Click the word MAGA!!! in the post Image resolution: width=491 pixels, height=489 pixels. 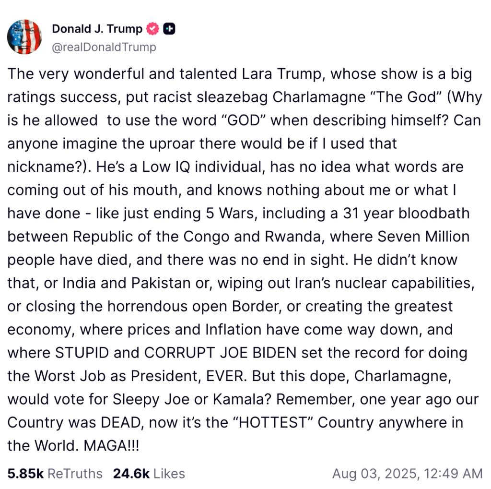coord(111,445)
